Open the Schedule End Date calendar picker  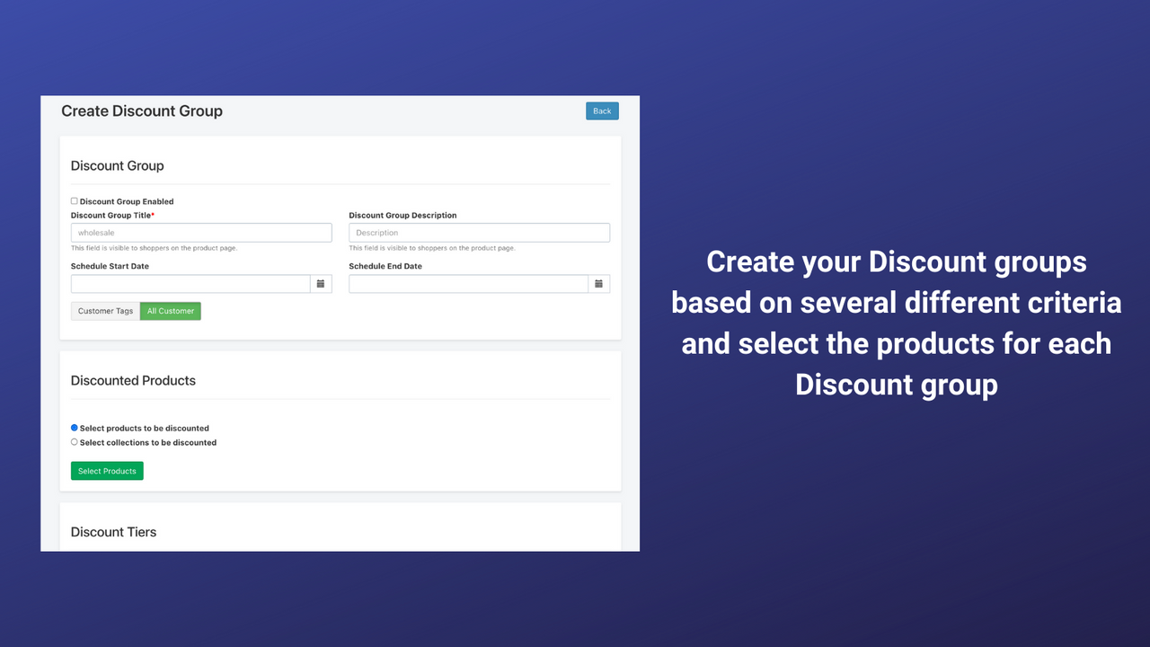point(599,283)
